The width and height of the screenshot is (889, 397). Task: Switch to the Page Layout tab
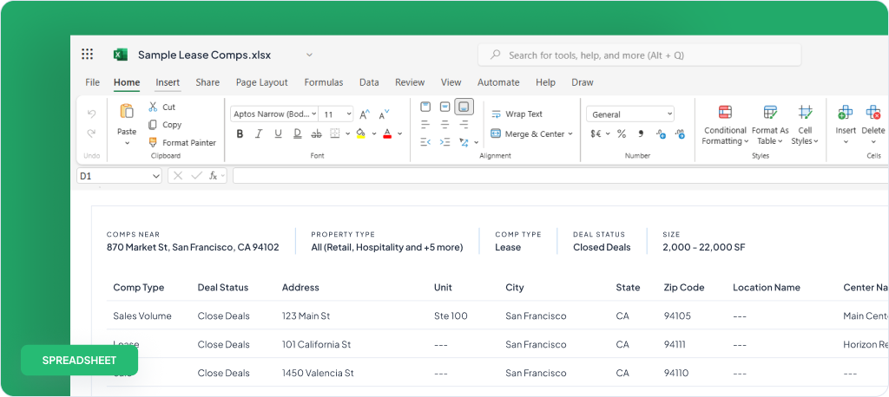point(262,82)
